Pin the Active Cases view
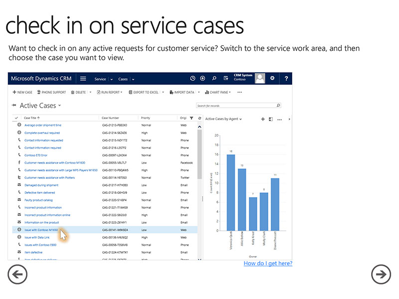 click(13, 106)
